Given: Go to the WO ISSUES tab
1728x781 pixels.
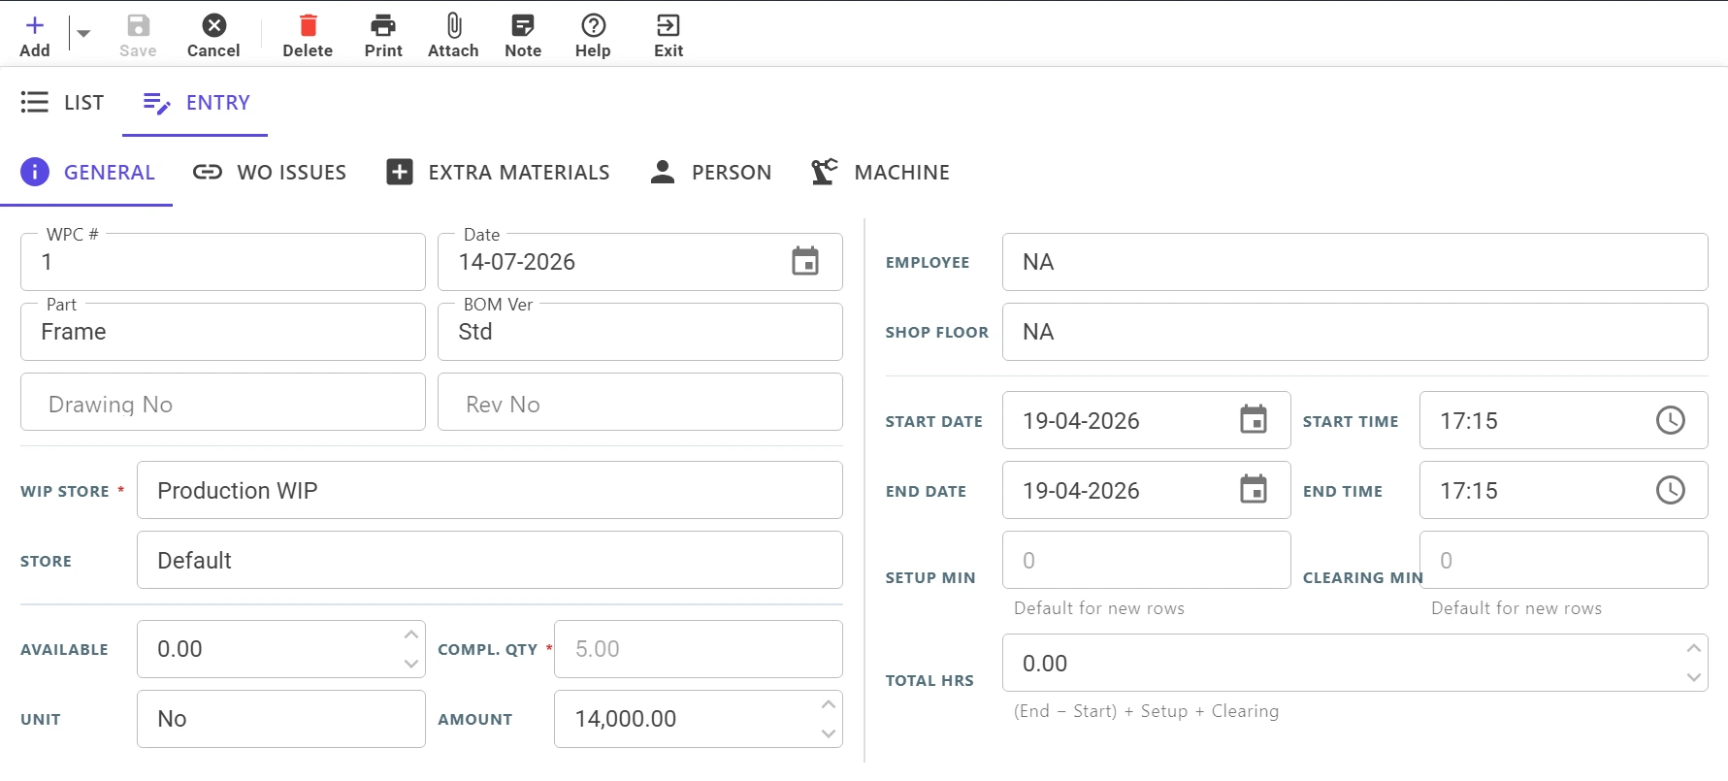Looking at the screenshot, I should click(269, 172).
